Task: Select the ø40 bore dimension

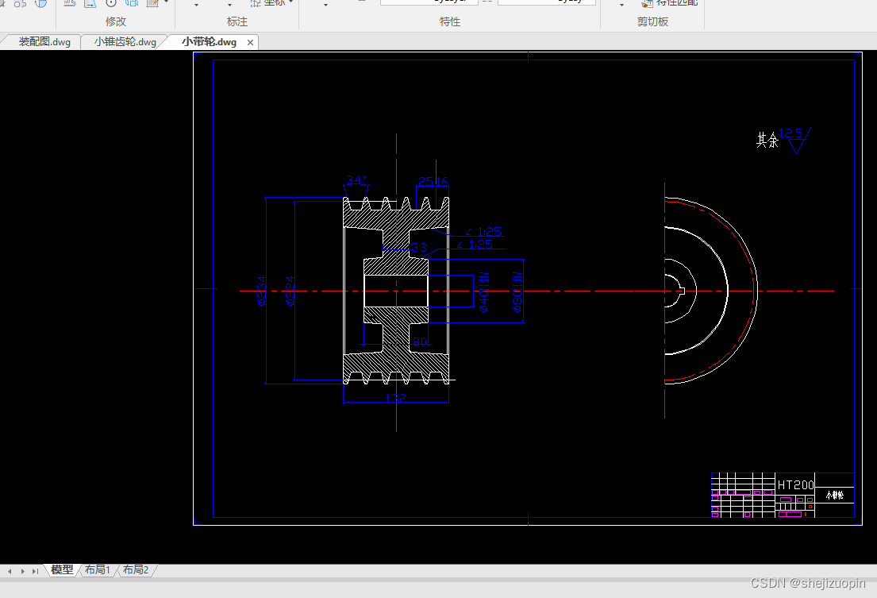Action: [483, 292]
